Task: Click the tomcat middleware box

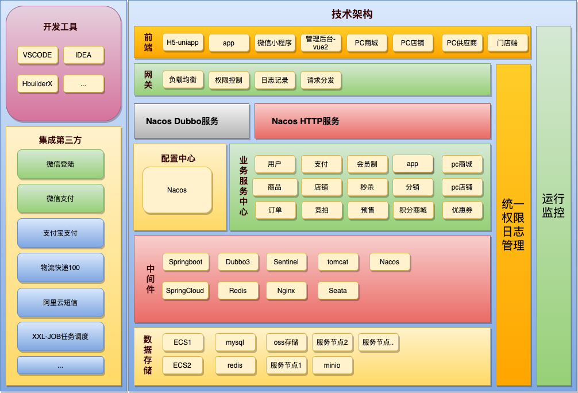Action: pyautogui.click(x=338, y=262)
